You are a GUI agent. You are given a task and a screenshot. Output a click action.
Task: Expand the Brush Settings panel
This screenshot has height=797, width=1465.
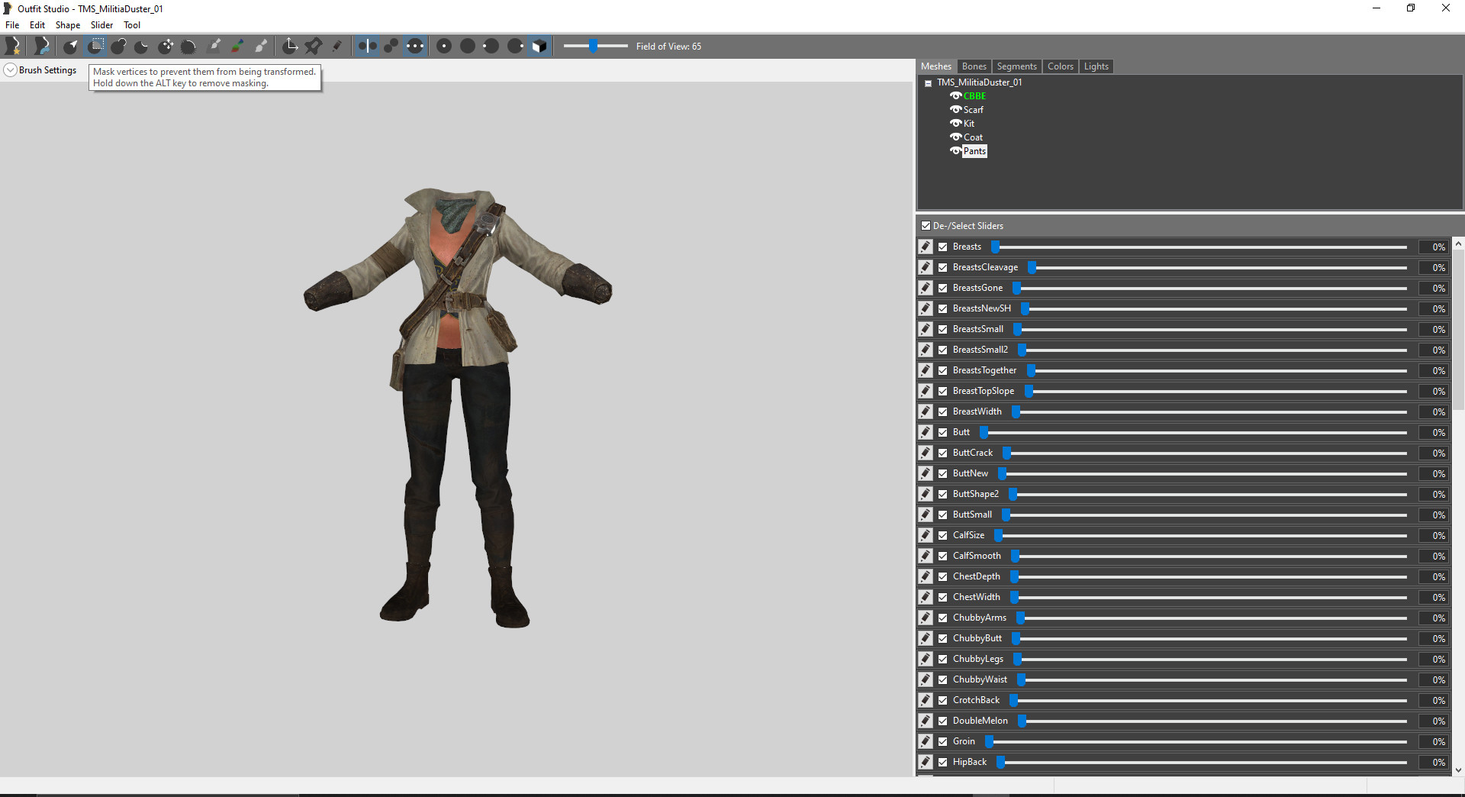[11, 70]
